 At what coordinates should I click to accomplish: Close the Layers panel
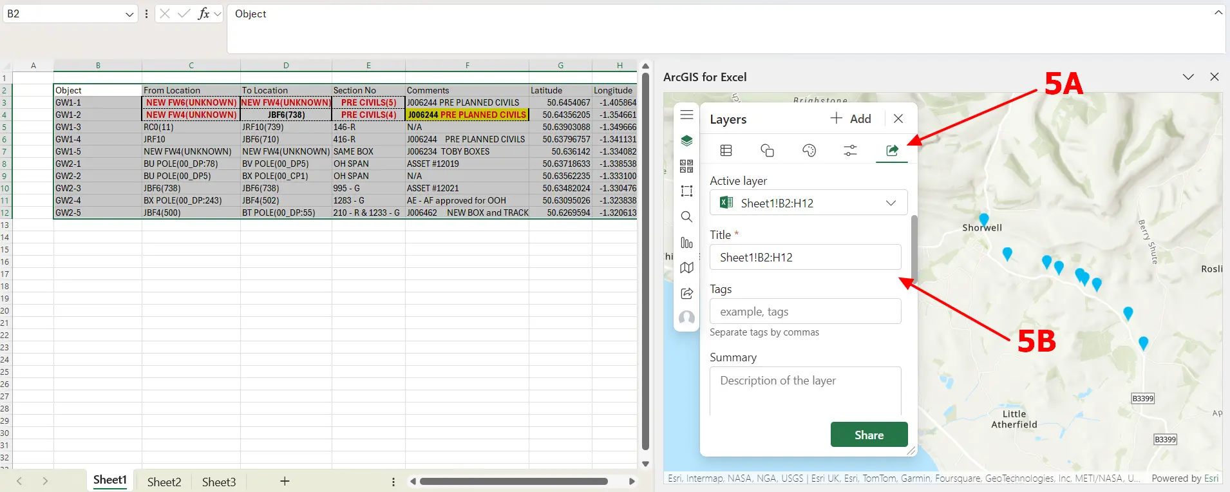pyautogui.click(x=898, y=118)
